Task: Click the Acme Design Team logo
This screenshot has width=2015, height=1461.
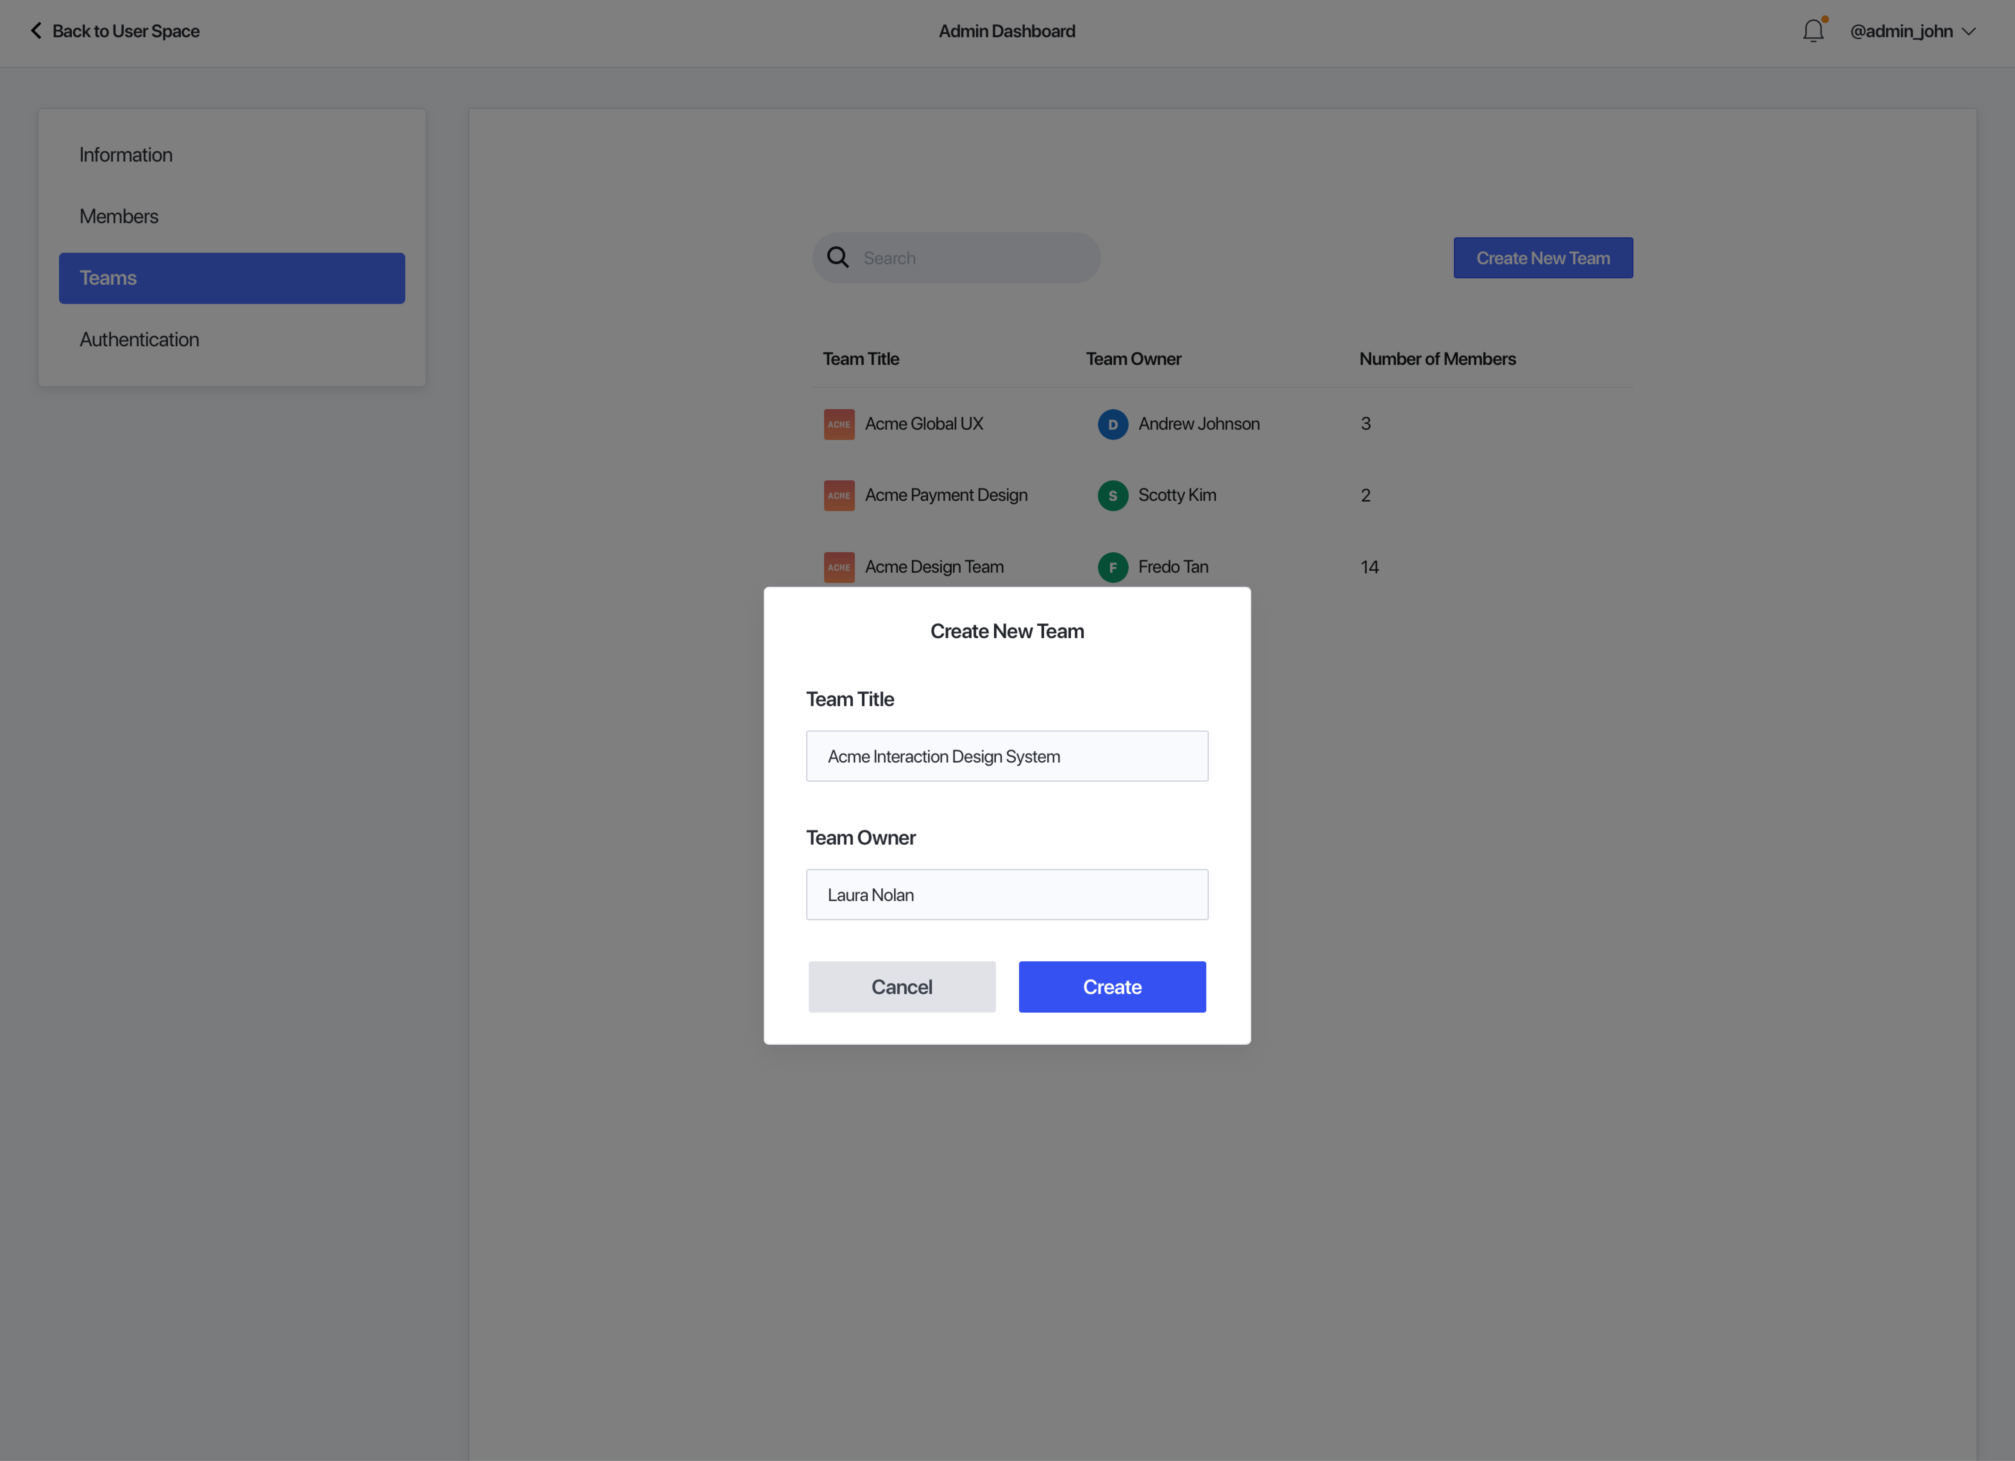Action: (x=839, y=567)
